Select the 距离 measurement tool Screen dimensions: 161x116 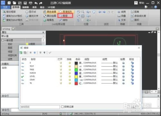135,12
